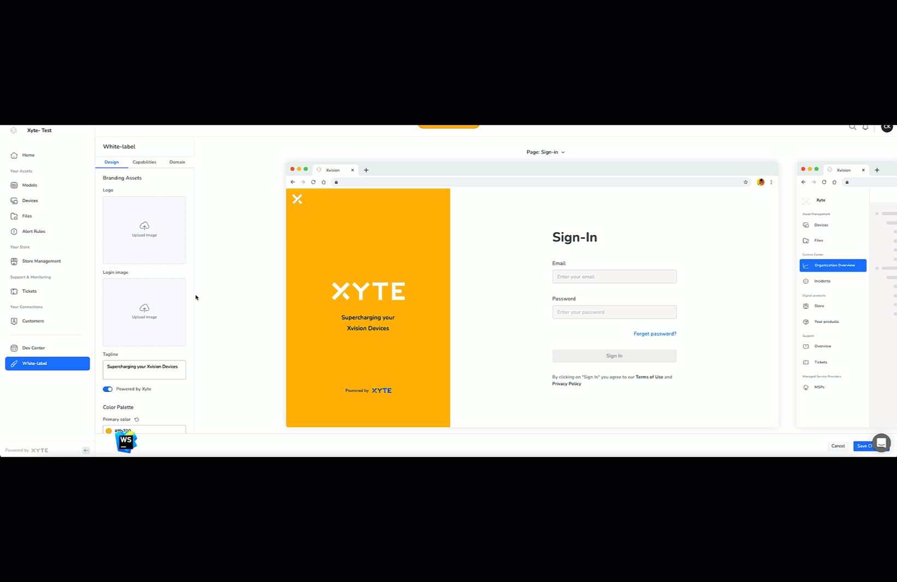This screenshot has width=897, height=582.
Task: Click the bookmark star in the sign-in preview
Action: [x=745, y=183]
